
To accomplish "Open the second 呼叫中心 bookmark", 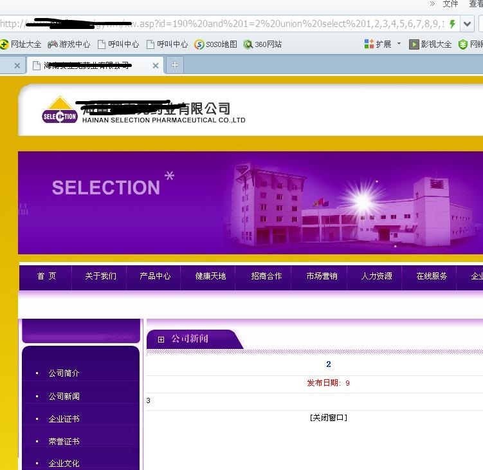I will tap(167, 44).
